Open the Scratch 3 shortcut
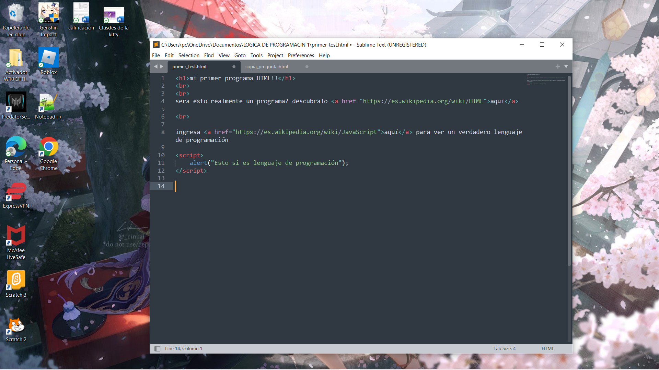659x370 pixels. (16, 284)
